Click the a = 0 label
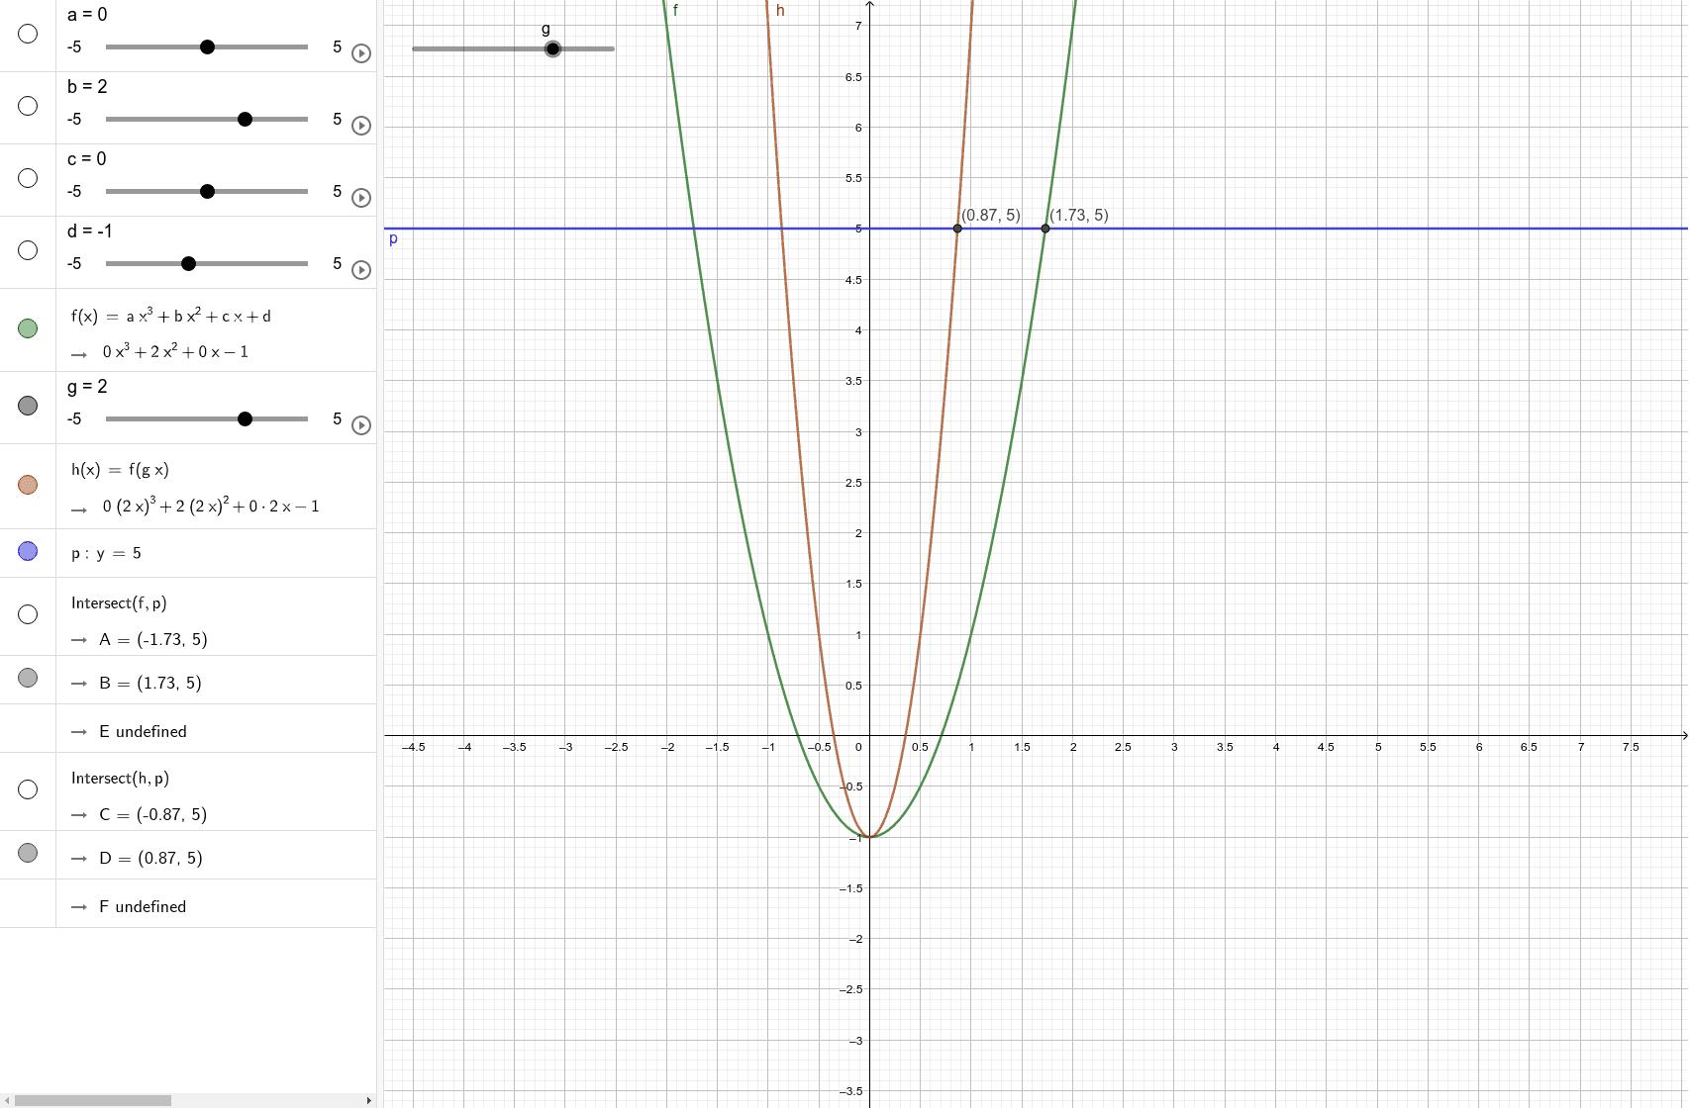The image size is (1690, 1110). tap(87, 15)
